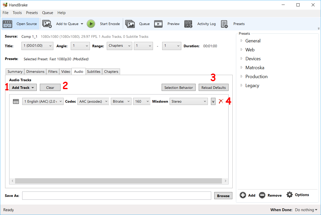This screenshot has width=321, height=215.
Task: Click the audio track reorder handle icon
Action: point(16,101)
